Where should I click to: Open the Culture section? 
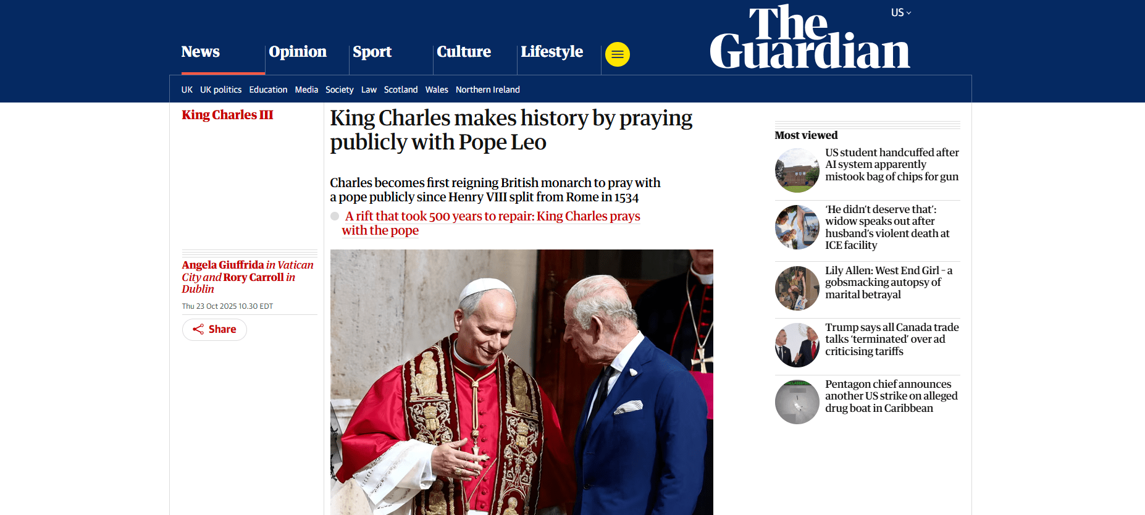pyautogui.click(x=464, y=52)
